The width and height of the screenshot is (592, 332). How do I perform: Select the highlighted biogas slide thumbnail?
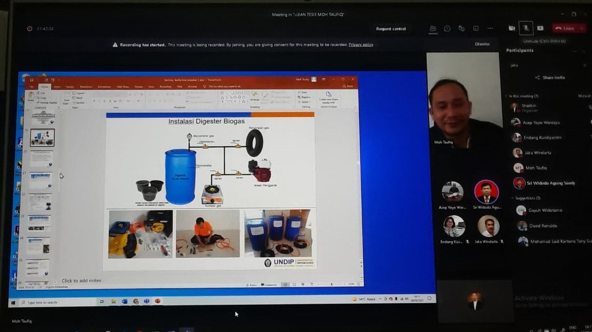tap(42, 137)
